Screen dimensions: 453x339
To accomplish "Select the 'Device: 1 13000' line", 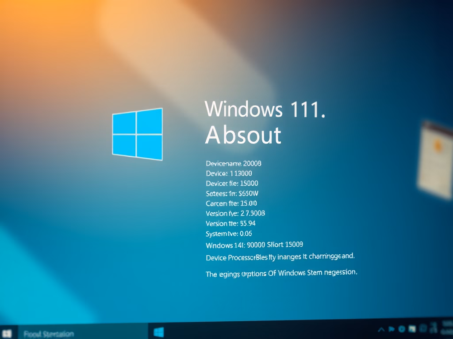I will (229, 173).
